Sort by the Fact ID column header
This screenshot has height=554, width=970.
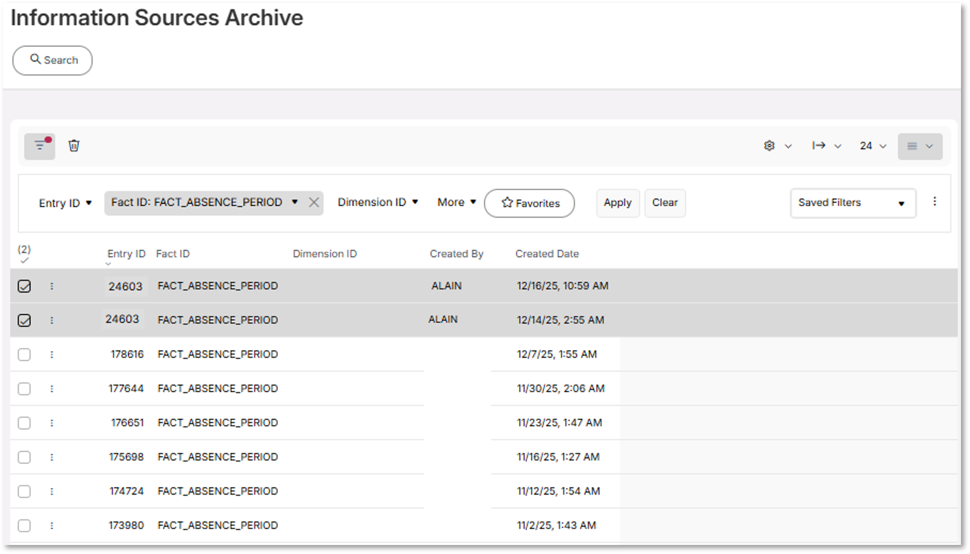point(173,254)
